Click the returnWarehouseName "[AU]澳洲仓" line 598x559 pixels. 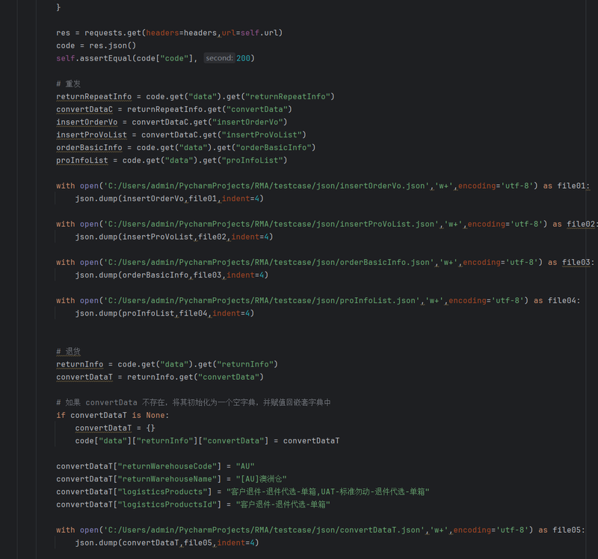point(171,479)
